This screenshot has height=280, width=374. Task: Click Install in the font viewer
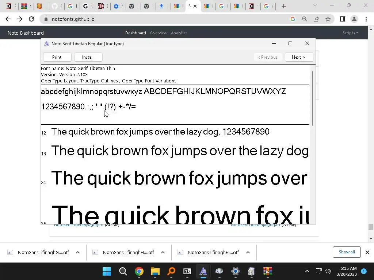(88, 57)
